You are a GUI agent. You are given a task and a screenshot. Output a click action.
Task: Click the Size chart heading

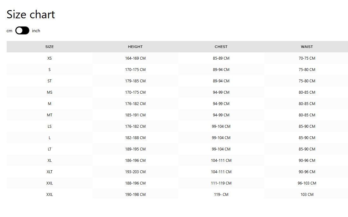pos(31,15)
